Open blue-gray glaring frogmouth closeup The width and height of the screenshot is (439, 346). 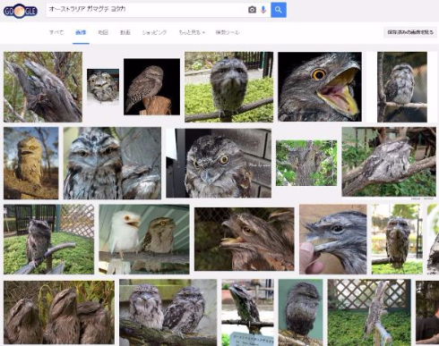coord(112,164)
